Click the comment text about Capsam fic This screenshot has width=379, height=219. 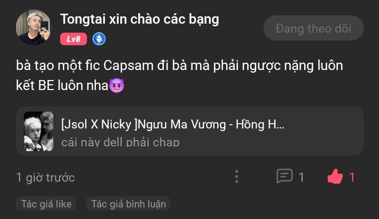(x=179, y=75)
